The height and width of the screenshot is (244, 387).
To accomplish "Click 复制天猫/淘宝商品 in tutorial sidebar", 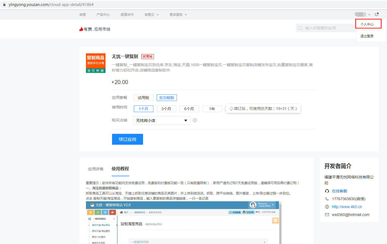I will pyautogui.click(x=101, y=225).
